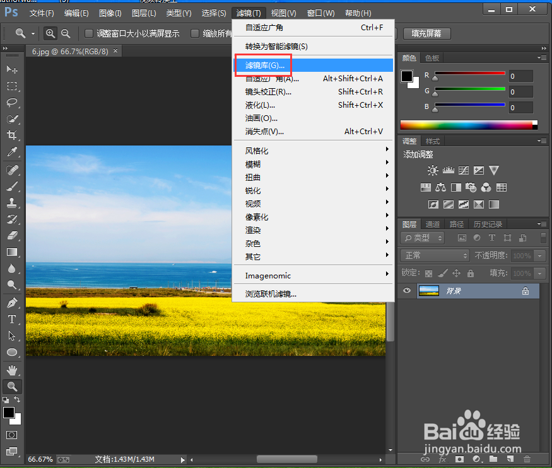Select the Rectangular Marquee tool
This screenshot has height=468, width=552.
(x=12, y=86)
